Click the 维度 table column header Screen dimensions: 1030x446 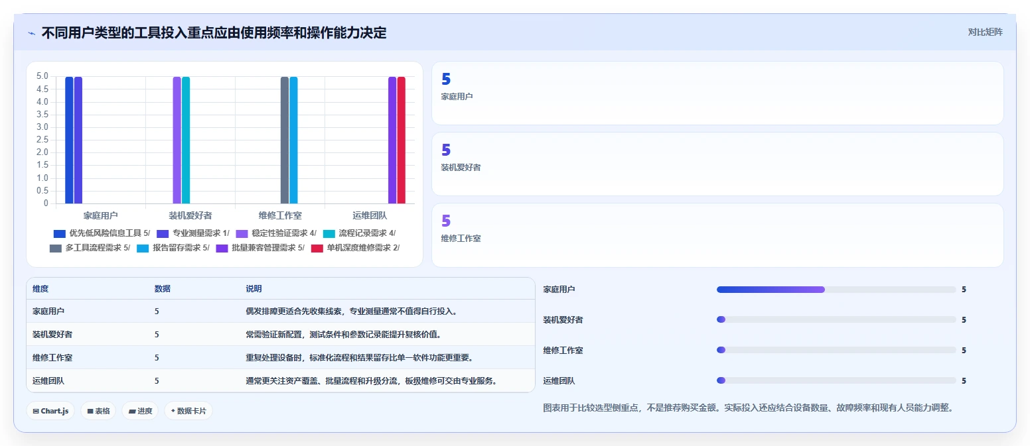pos(40,289)
